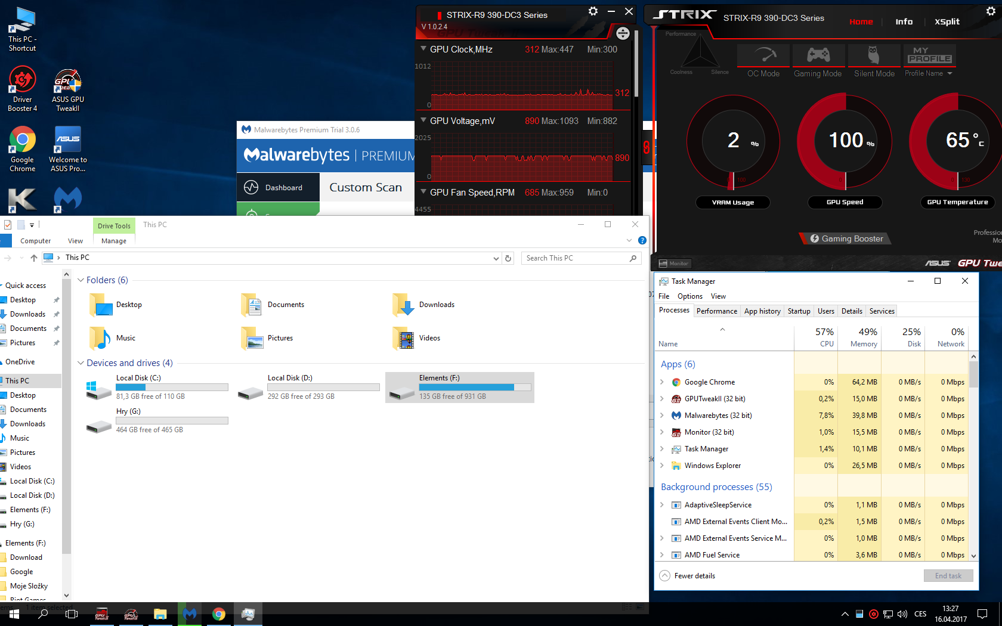Screen dimensions: 1002x626
Task: Open the Videos folder icon
Action: [403, 338]
